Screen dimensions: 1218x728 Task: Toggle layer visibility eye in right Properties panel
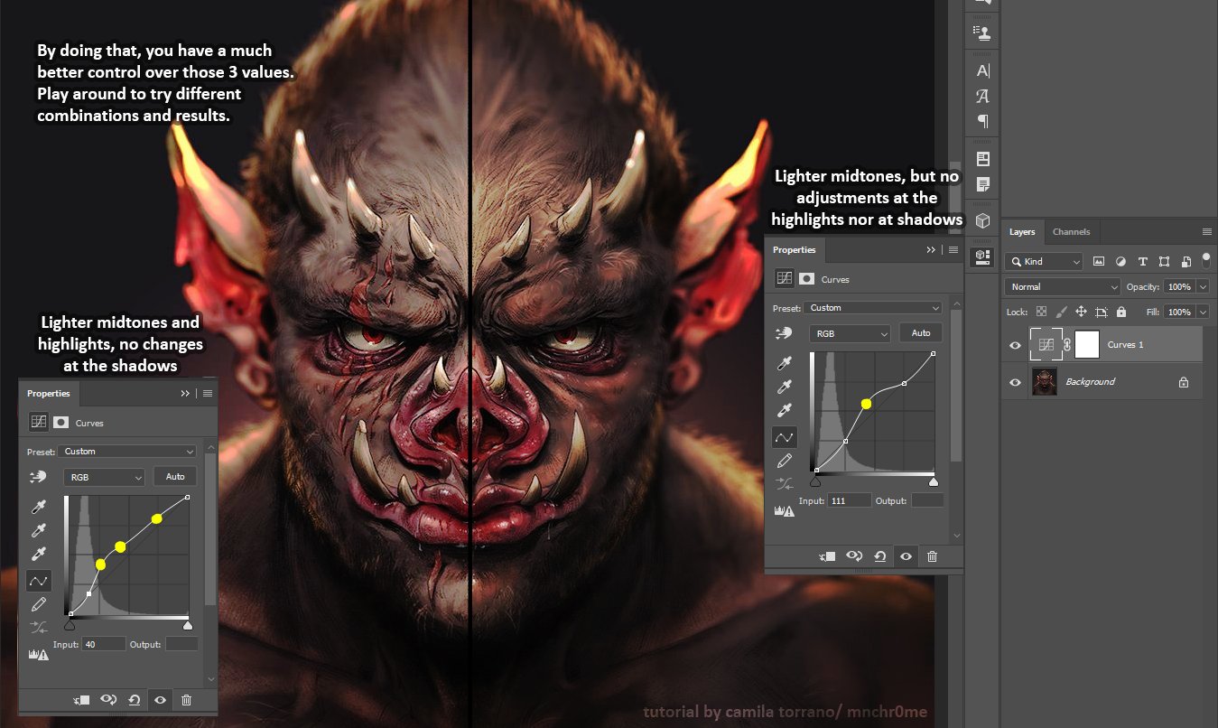906,556
